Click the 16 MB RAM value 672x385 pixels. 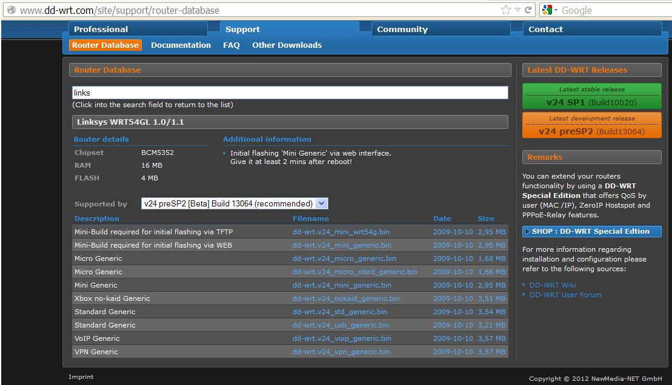click(x=151, y=165)
